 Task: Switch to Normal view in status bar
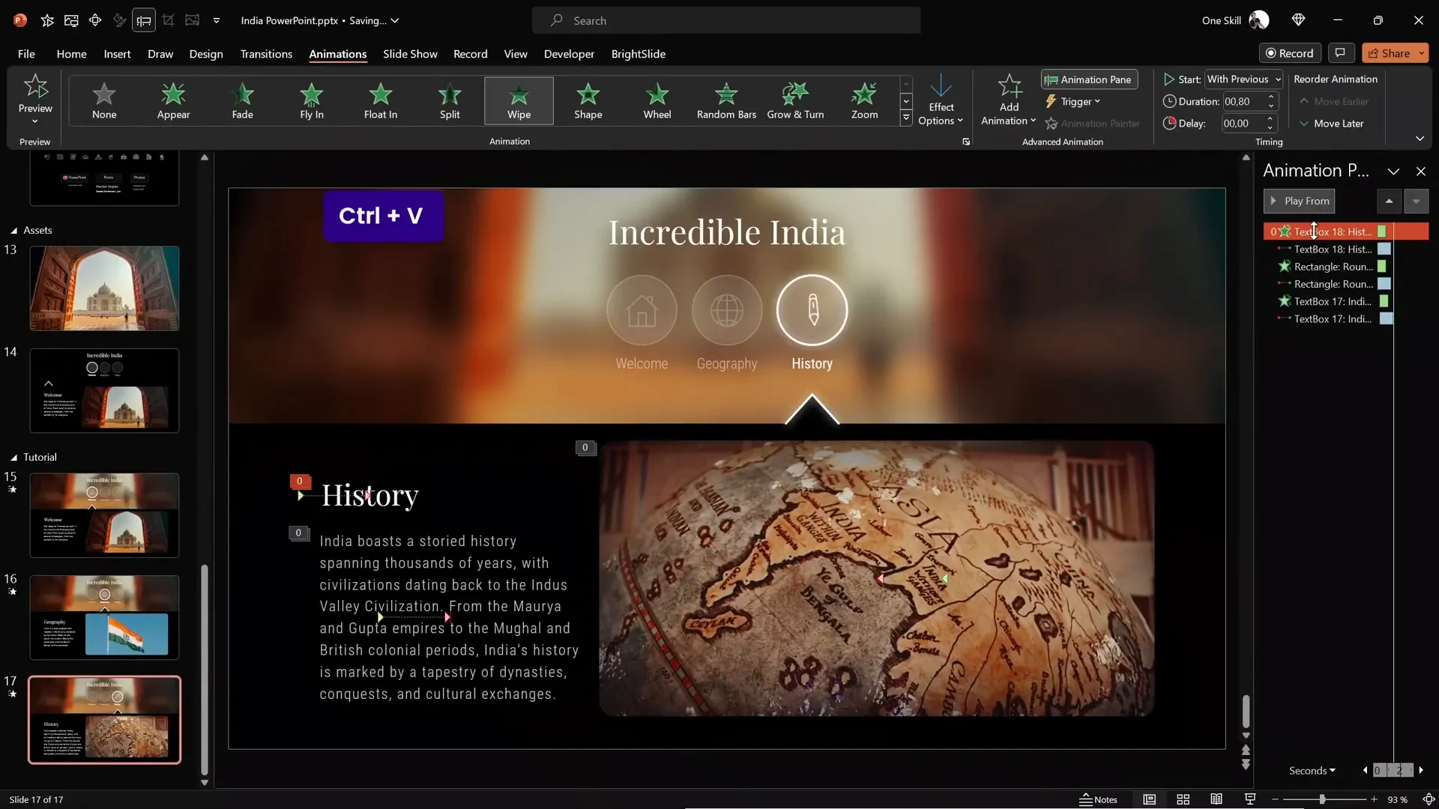pyautogui.click(x=1149, y=799)
